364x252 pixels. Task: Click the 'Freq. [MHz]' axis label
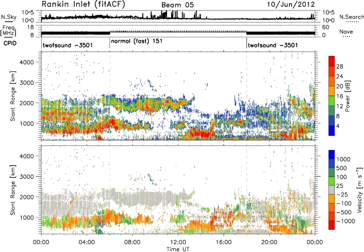pyautogui.click(x=8, y=31)
